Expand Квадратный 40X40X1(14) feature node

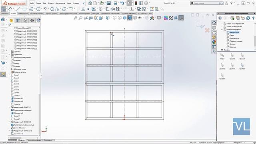point(9,131)
